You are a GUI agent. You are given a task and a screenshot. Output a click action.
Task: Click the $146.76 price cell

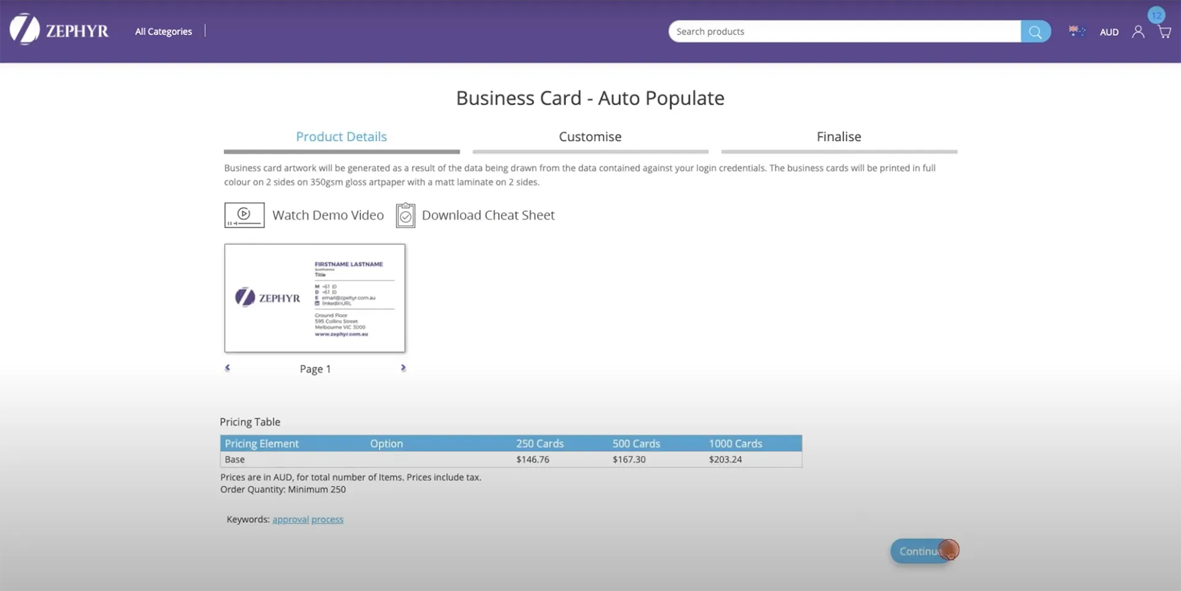(x=533, y=459)
